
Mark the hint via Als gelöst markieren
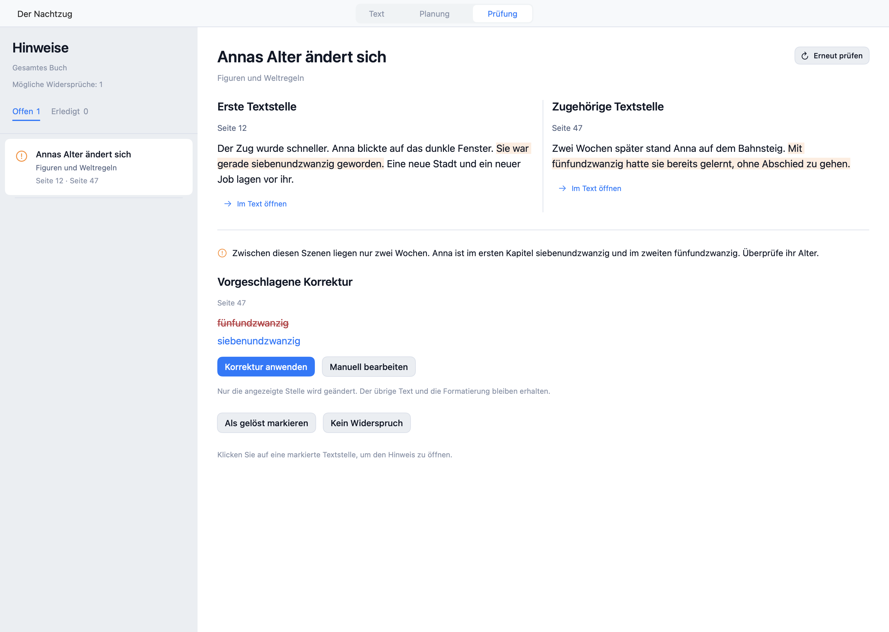click(266, 423)
